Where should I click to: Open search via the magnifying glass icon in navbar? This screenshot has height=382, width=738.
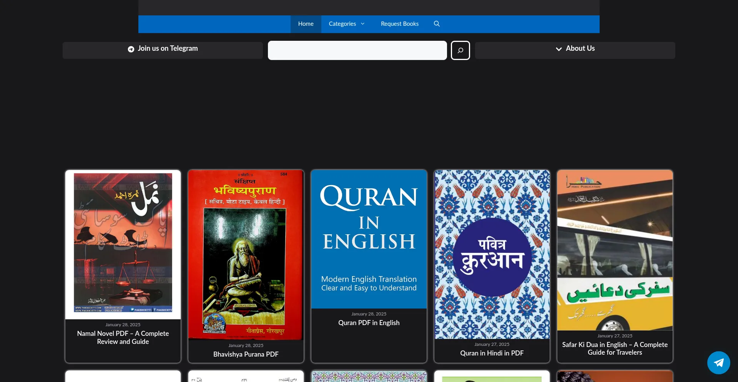(x=436, y=24)
